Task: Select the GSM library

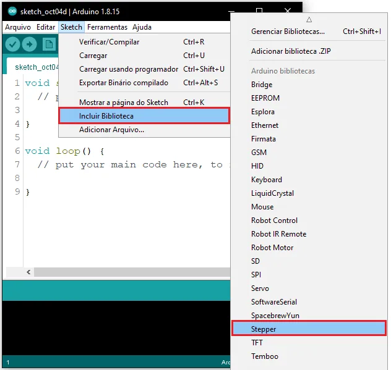Action: (x=309, y=153)
